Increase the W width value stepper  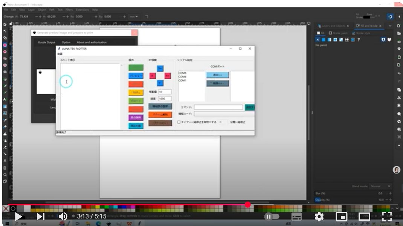pos(40,17)
